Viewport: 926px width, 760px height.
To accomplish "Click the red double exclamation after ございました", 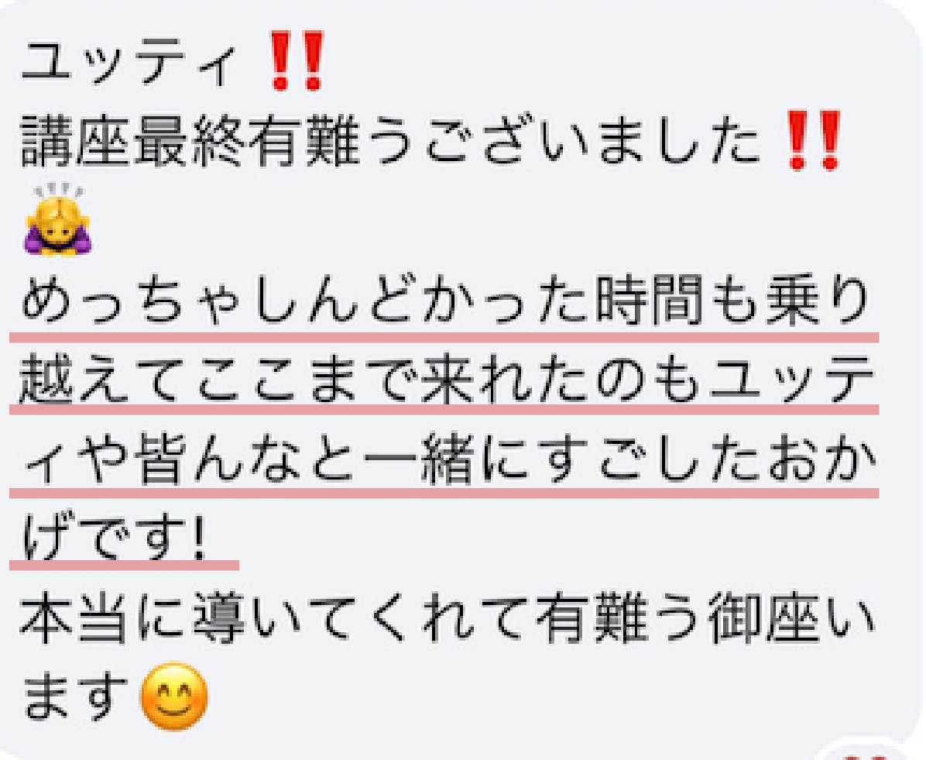I will click(814, 140).
